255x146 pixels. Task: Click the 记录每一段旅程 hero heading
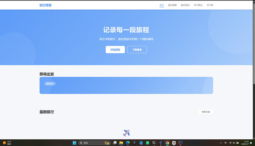click(x=126, y=30)
